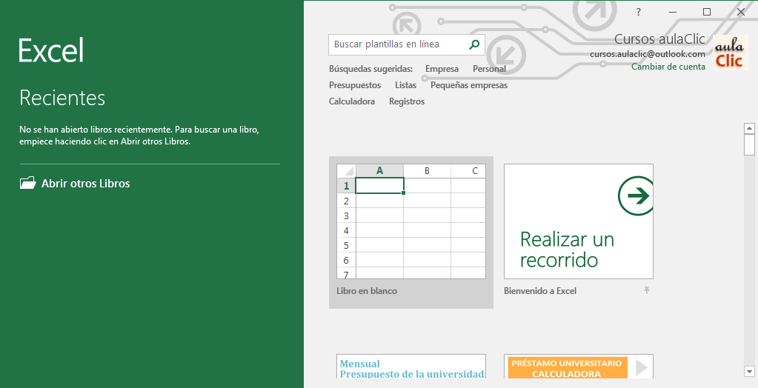
Task: Click Cambiar de cuenta link
Action: (668, 67)
